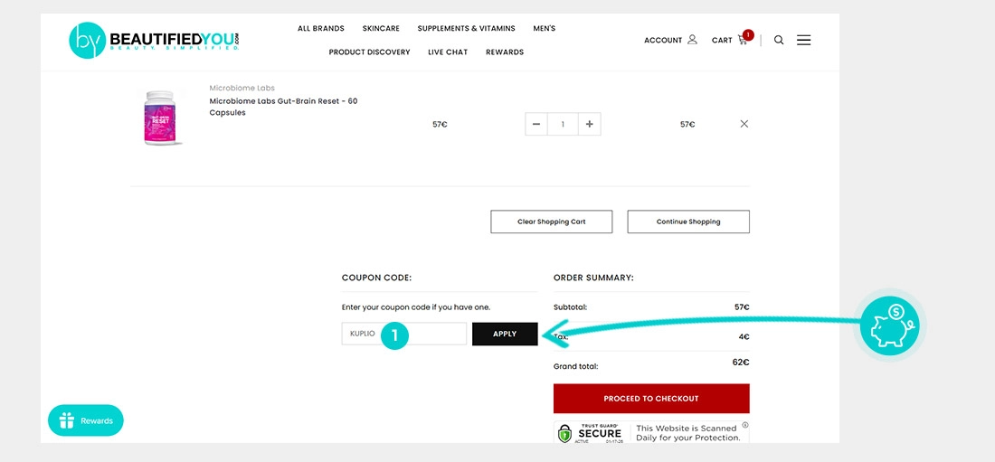Viewport: 995px width, 462px height.
Task: Click the quantity number field
Action: click(563, 124)
